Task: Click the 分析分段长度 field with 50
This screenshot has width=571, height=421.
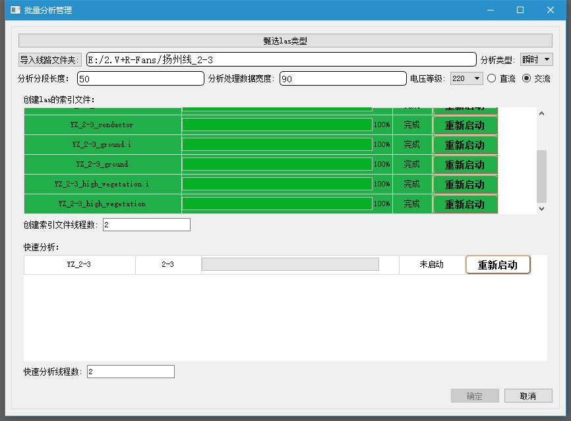Action: (140, 78)
